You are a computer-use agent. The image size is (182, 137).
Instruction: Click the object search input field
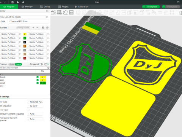(24, 68)
